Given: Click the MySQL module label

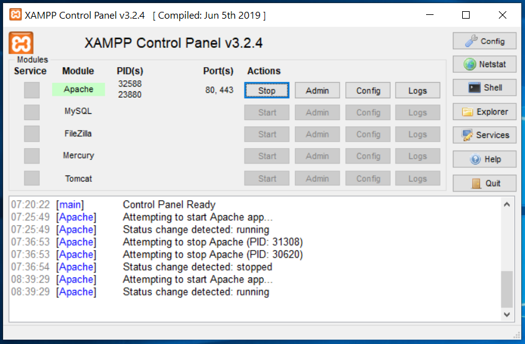Looking at the screenshot, I should (78, 111).
